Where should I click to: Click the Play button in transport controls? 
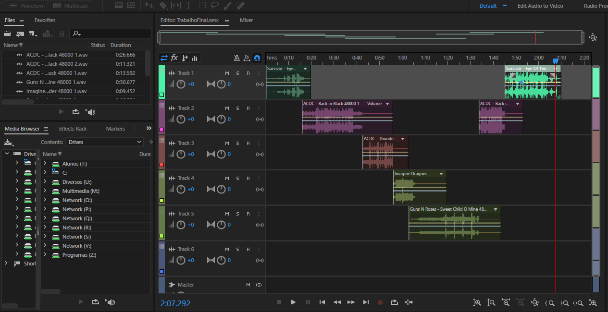293,302
